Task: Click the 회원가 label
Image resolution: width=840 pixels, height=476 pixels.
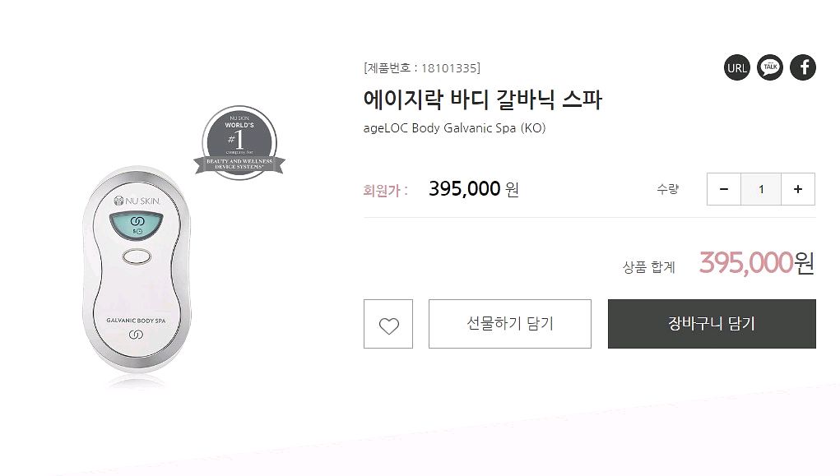Action: [x=386, y=191]
